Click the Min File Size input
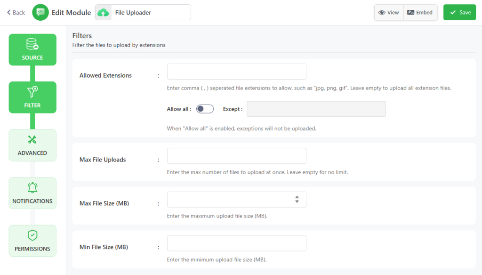 236,243
